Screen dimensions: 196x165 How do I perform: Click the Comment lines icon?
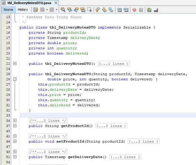click(149, 10)
